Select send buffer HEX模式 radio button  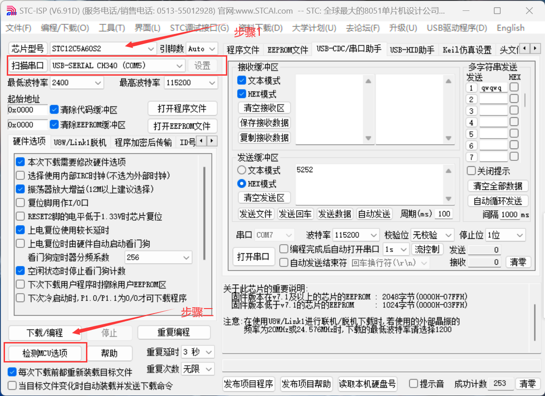(242, 184)
